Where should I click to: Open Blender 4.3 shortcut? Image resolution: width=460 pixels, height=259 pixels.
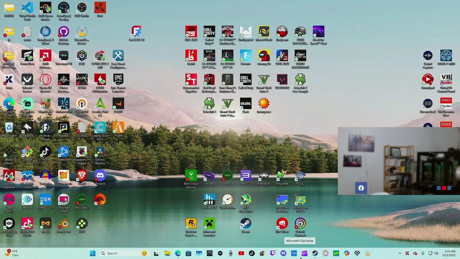[x=64, y=226]
